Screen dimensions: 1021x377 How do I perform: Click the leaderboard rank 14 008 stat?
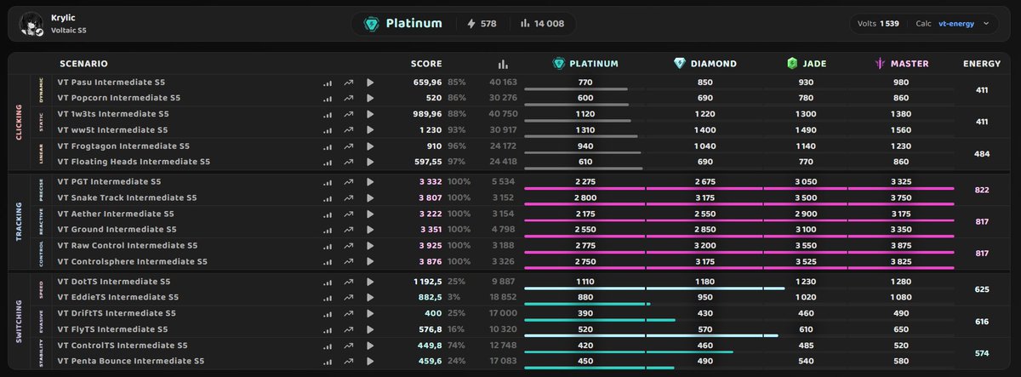coord(542,24)
